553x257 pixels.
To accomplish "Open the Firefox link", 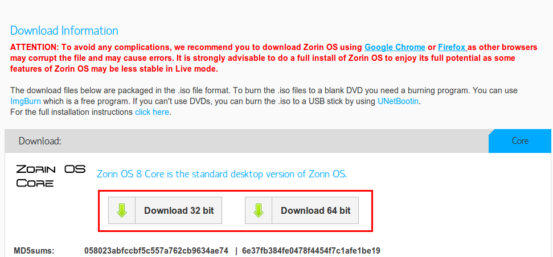I will 452,47.
